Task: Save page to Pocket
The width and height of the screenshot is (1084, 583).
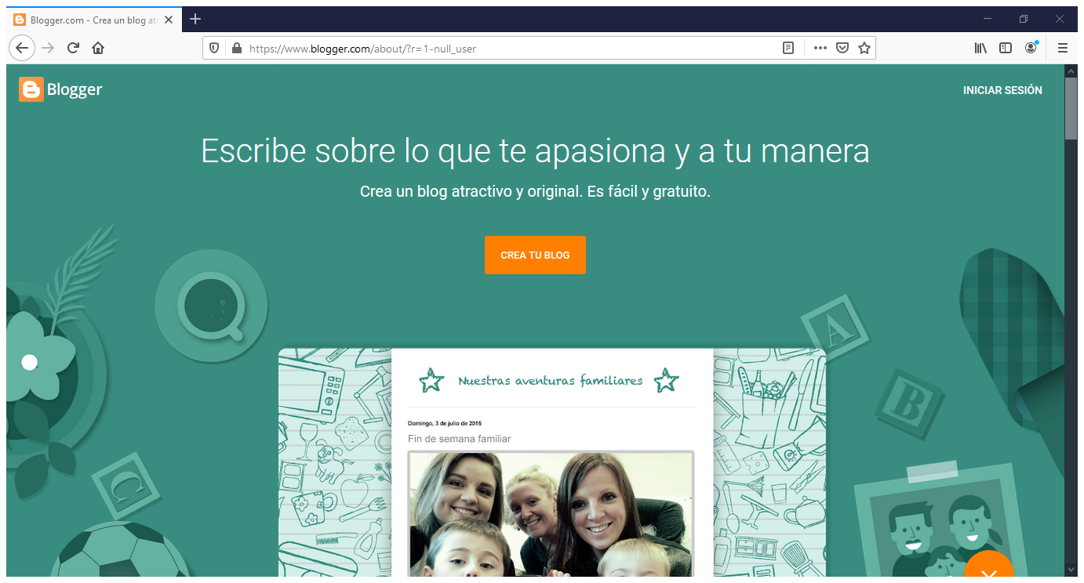Action: [842, 48]
